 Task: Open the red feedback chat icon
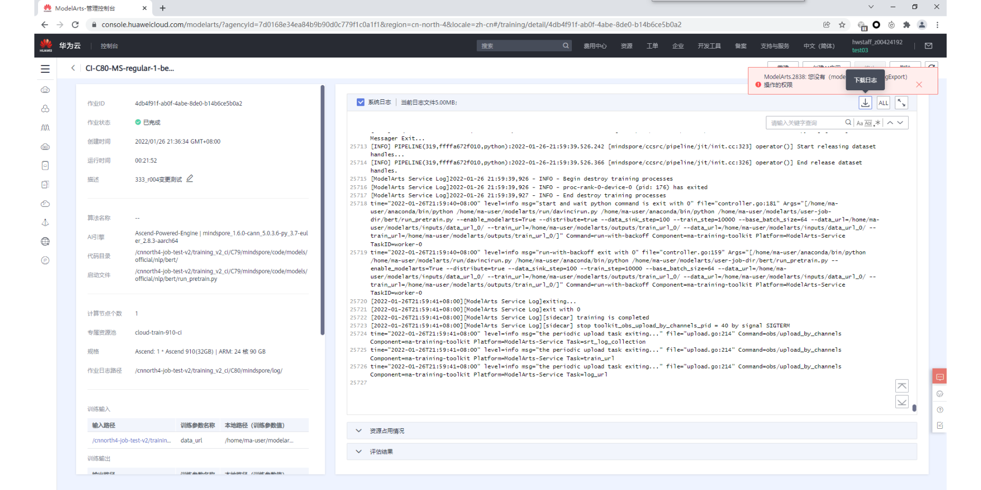[x=940, y=377]
